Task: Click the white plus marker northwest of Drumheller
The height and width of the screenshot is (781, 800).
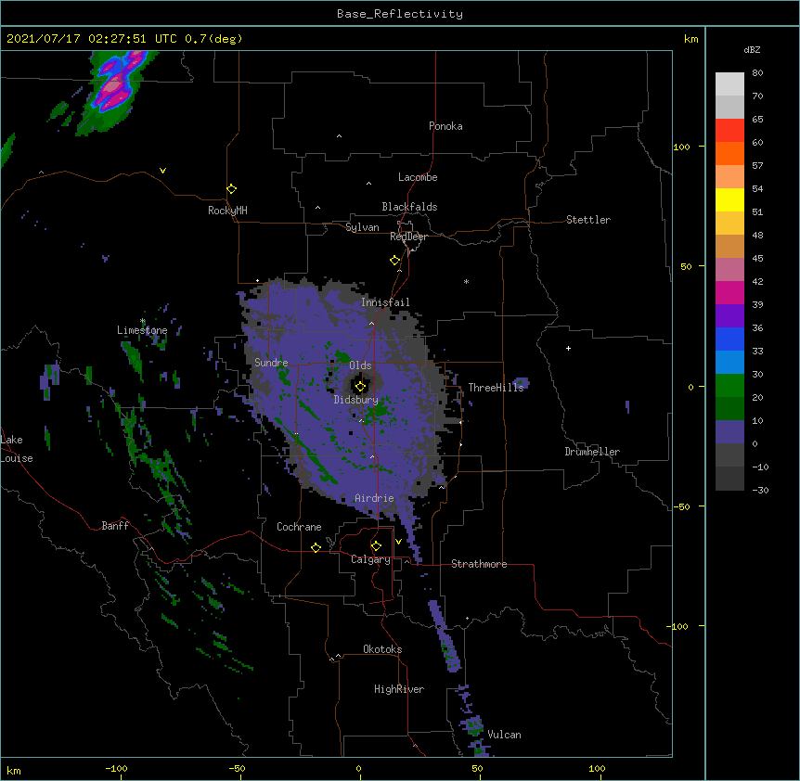Action: coord(568,348)
